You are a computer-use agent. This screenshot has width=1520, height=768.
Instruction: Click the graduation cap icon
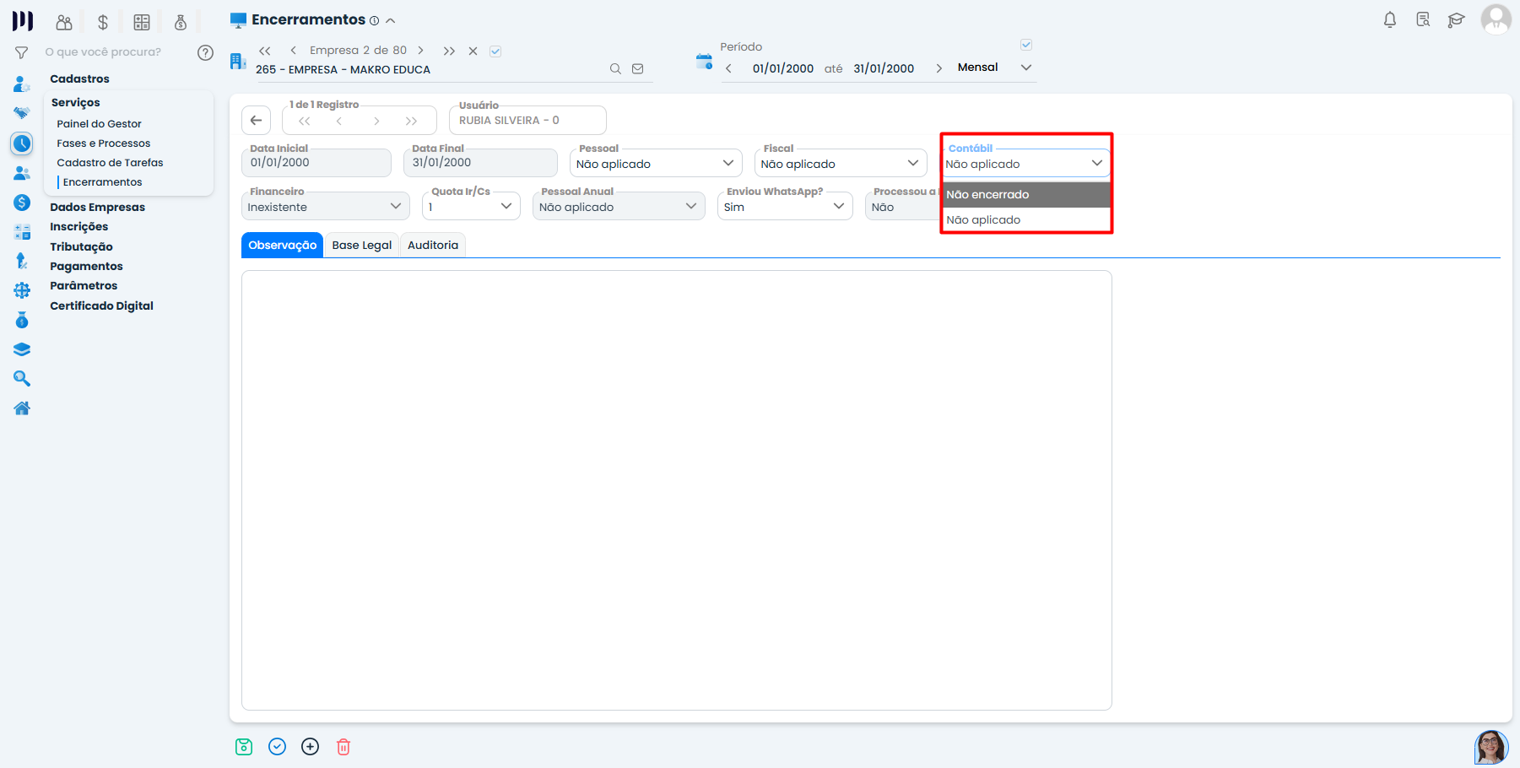click(1456, 20)
